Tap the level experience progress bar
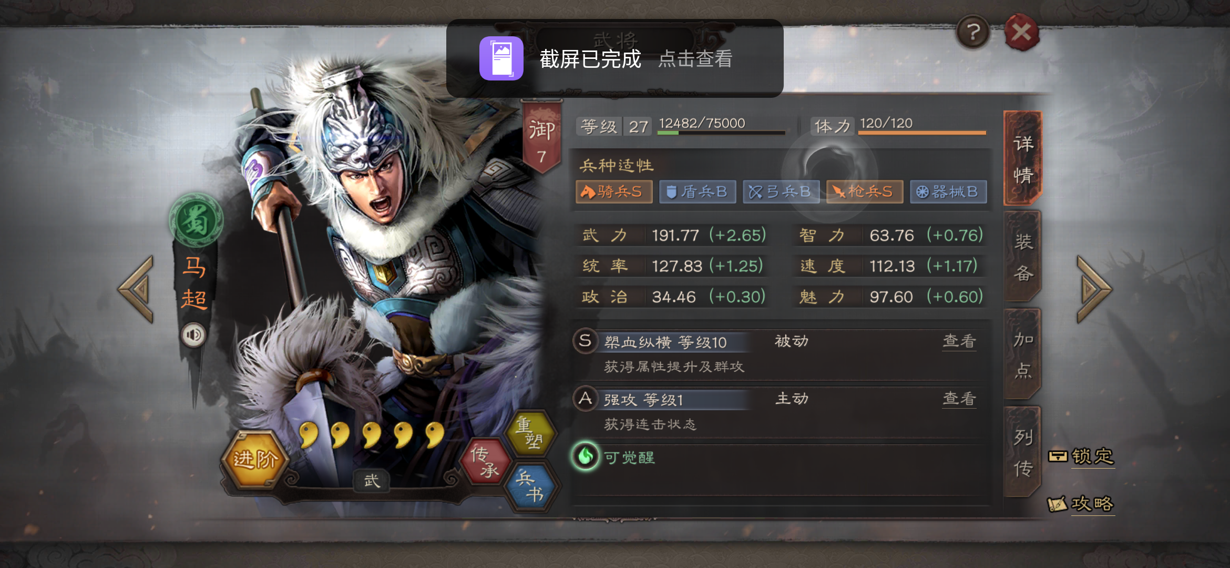The image size is (1230, 568). (721, 133)
